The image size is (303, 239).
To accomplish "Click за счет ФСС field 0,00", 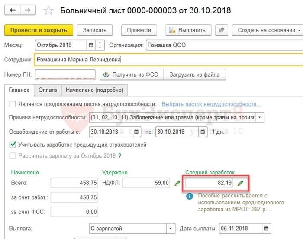I will (x=74, y=212).
